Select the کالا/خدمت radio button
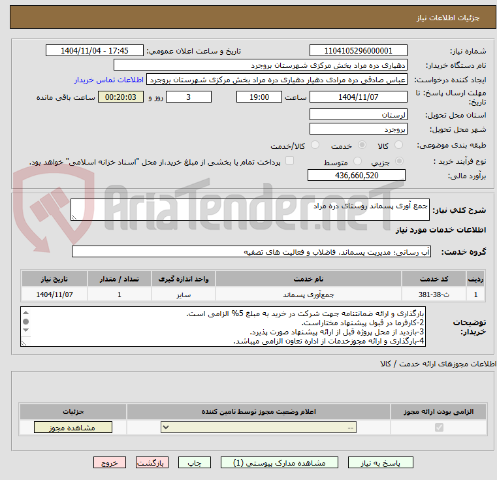497x480 pixels. click(315, 145)
